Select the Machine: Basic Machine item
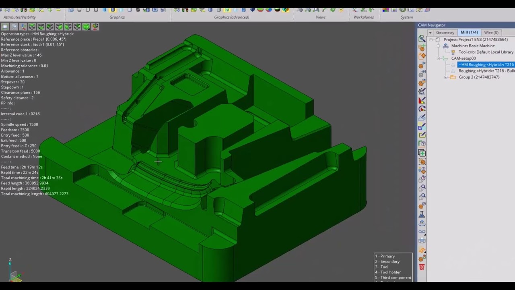This screenshot has width=515, height=290. (473, 46)
